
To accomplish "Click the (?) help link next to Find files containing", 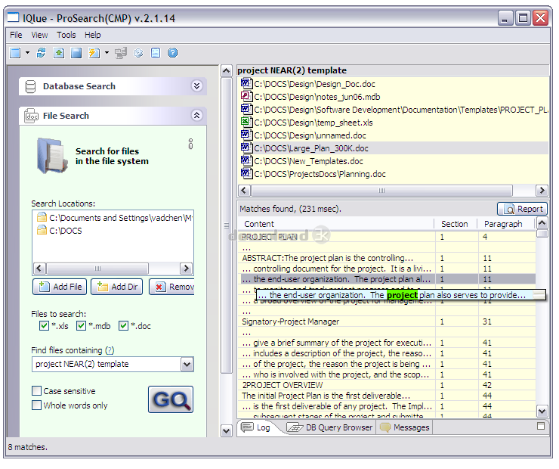I will (x=110, y=350).
